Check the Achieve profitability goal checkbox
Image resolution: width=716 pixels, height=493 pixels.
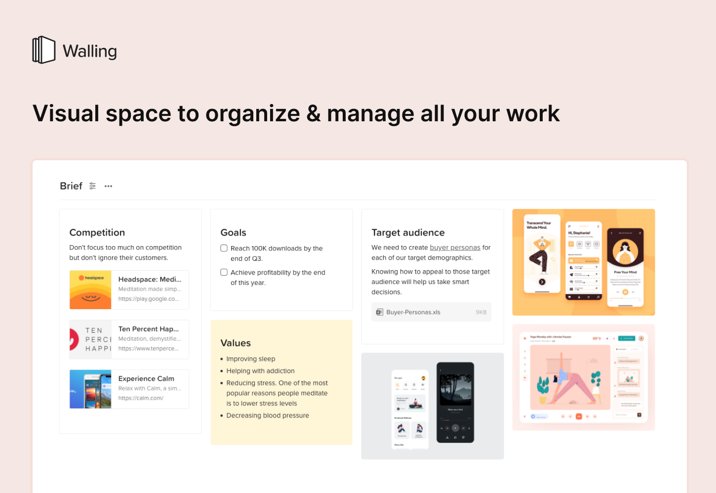[x=224, y=273]
